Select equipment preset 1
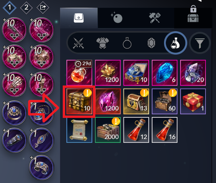Image resolution: width=216 pixels, height=183 pixels. point(10,7)
